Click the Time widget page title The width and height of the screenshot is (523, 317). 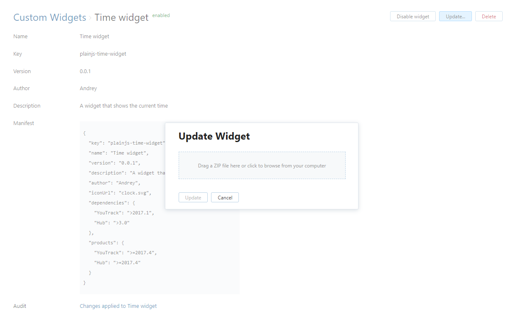click(121, 17)
